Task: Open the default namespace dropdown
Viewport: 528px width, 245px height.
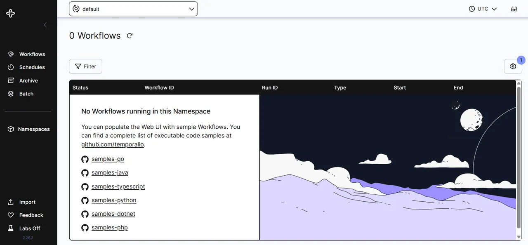Action: pos(133,9)
